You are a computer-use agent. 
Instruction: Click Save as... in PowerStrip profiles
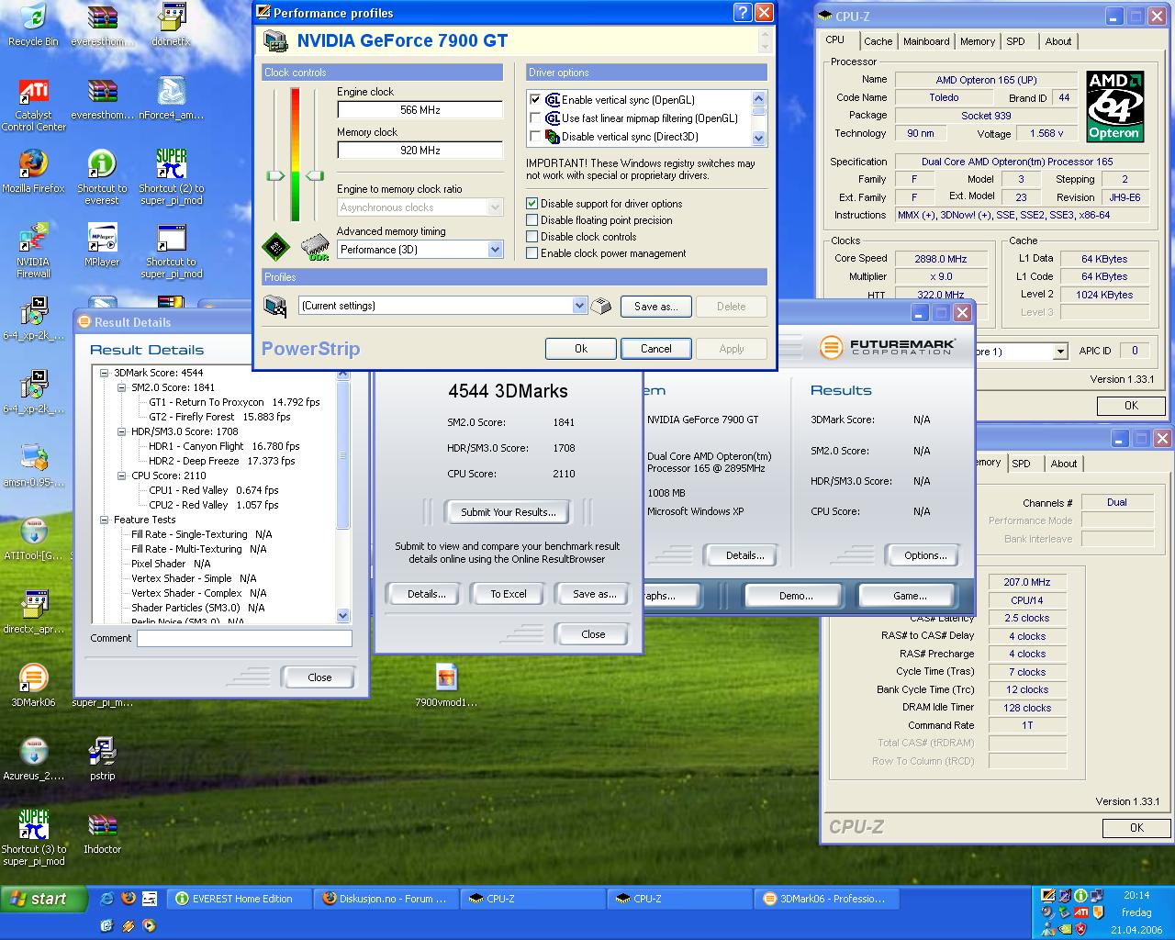coord(655,307)
